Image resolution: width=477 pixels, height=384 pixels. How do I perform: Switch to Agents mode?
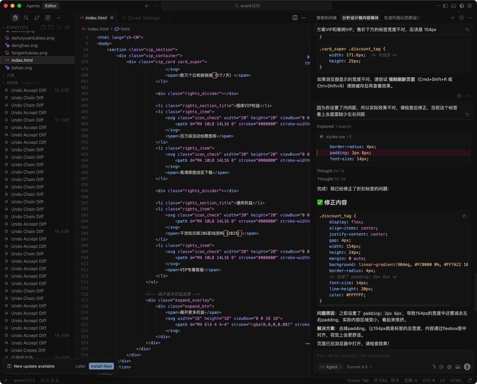coord(33,6)
